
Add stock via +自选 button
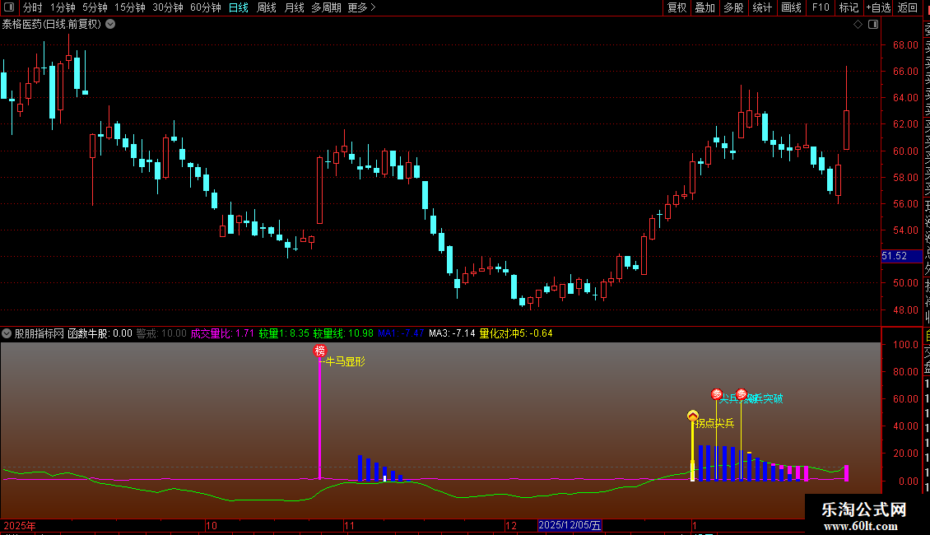(x=878, y=7)
